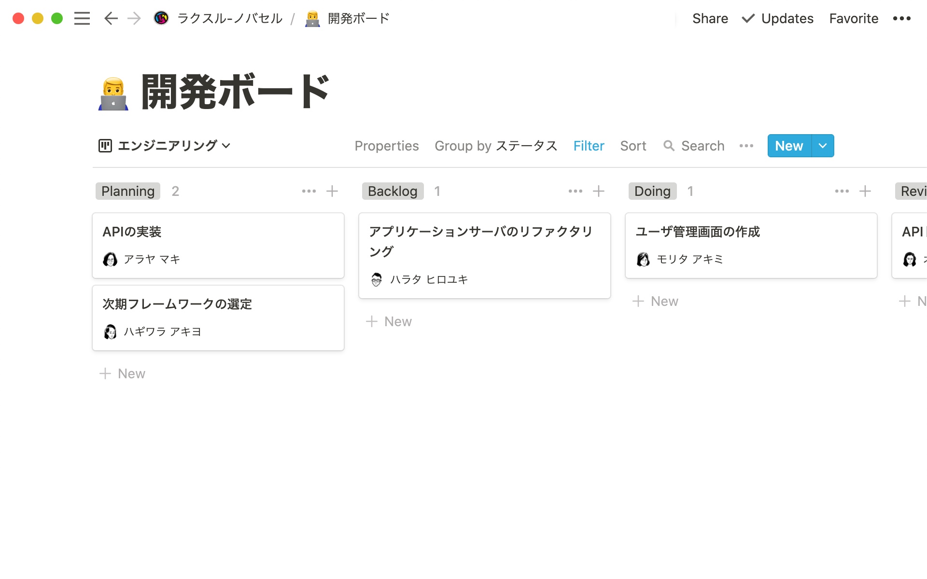Add new card below Planning column
Viewport: 927px width, 579px height.
tap(123, 373)
